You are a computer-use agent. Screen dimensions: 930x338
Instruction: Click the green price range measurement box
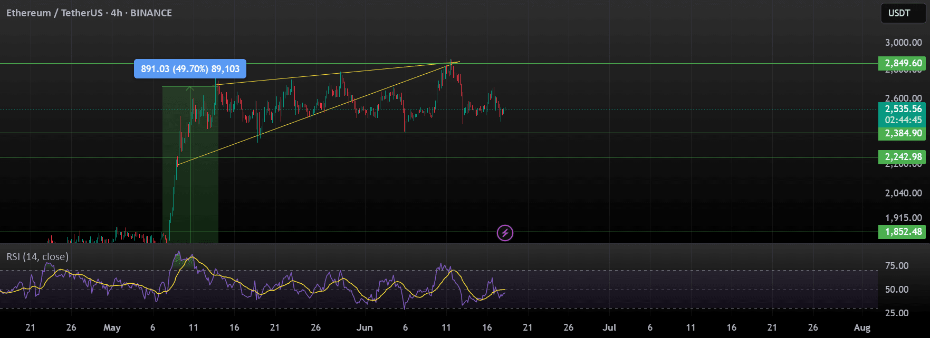(x=190, y=163)
